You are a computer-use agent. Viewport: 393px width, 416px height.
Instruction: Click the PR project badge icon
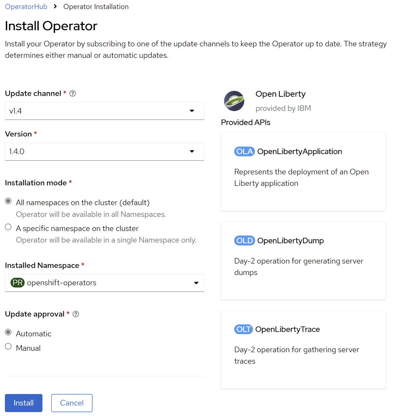[x=17, y=283]
